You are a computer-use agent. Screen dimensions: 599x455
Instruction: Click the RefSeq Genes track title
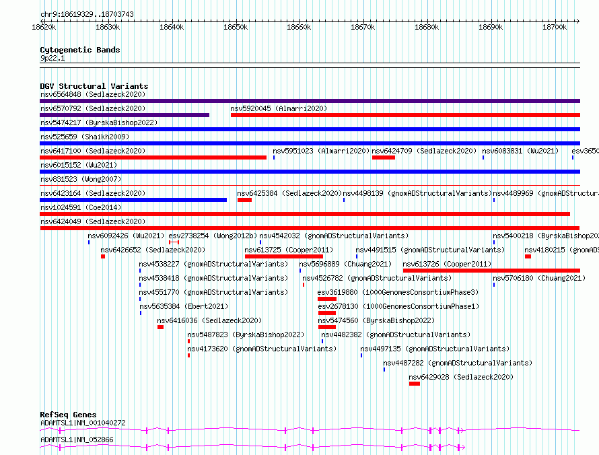[x=68, y=415]
